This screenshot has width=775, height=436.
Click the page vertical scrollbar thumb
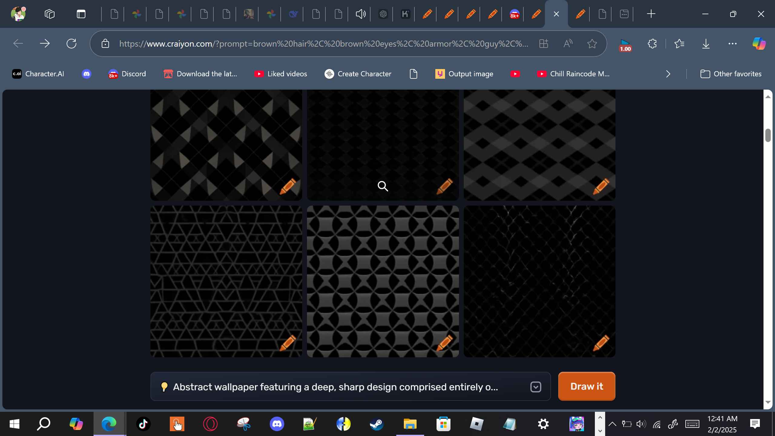pyautogui.click(x=768, y=135)
